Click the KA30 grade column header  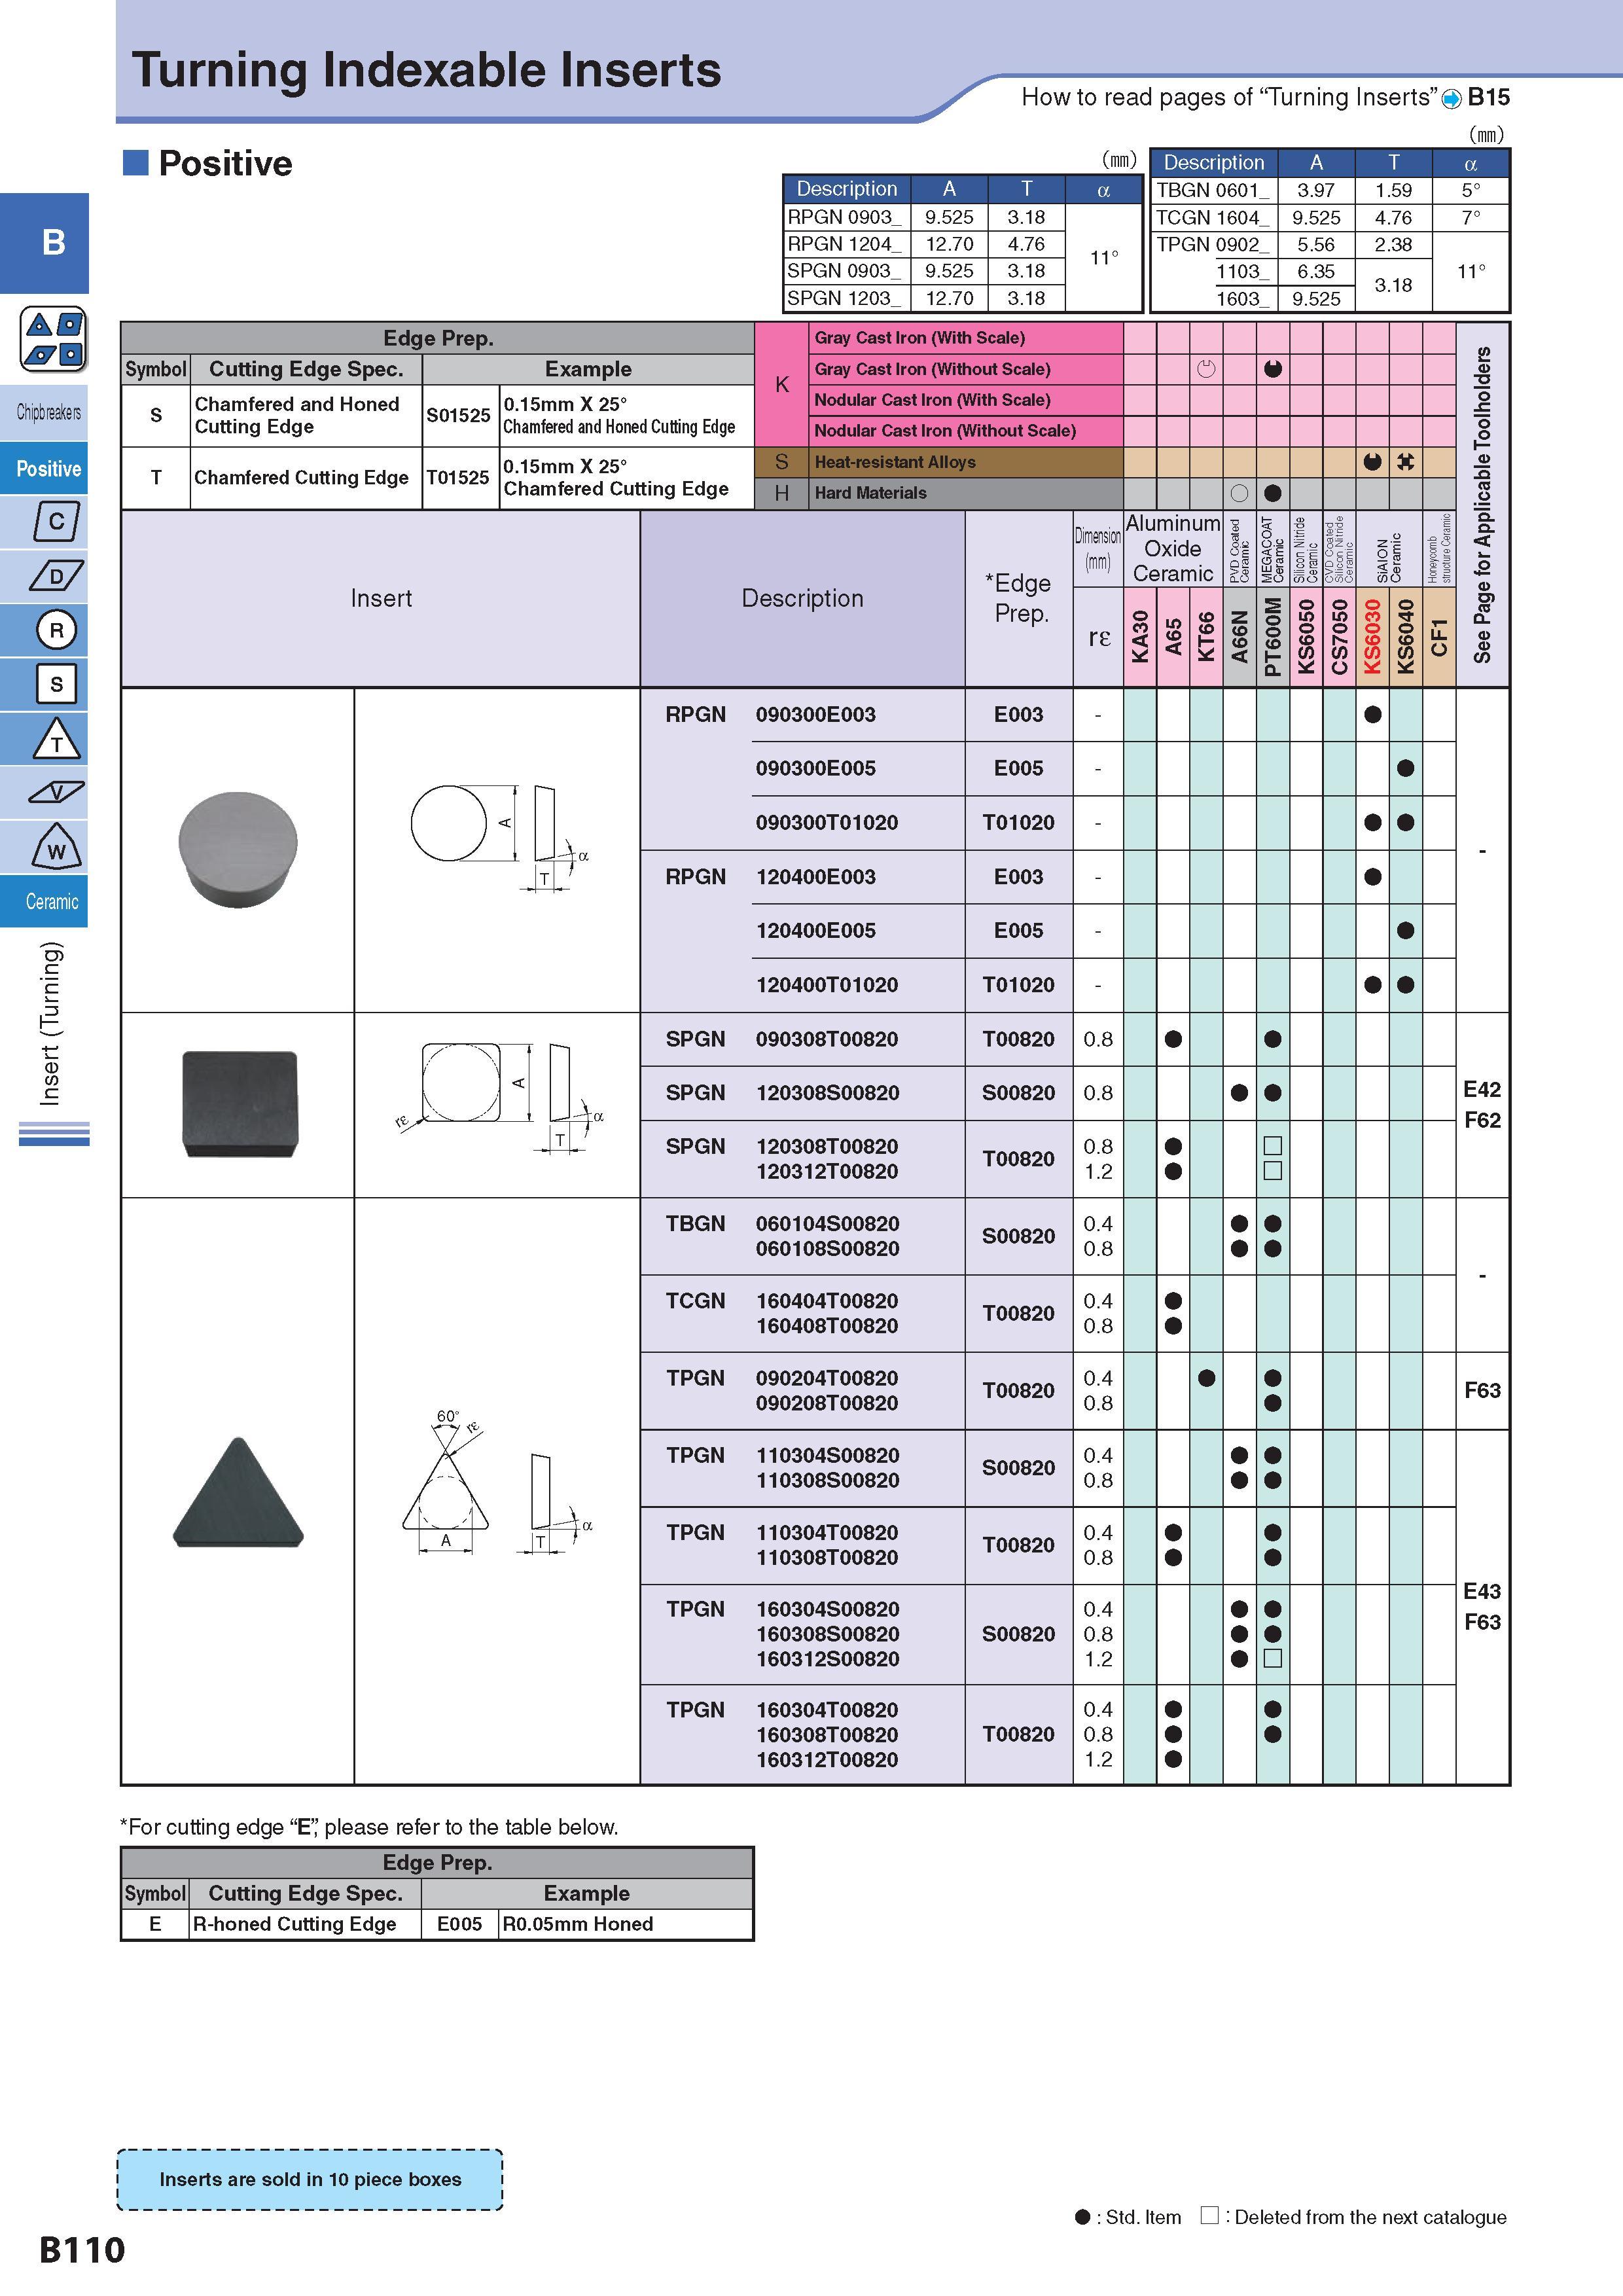(x=1140, y=637)
